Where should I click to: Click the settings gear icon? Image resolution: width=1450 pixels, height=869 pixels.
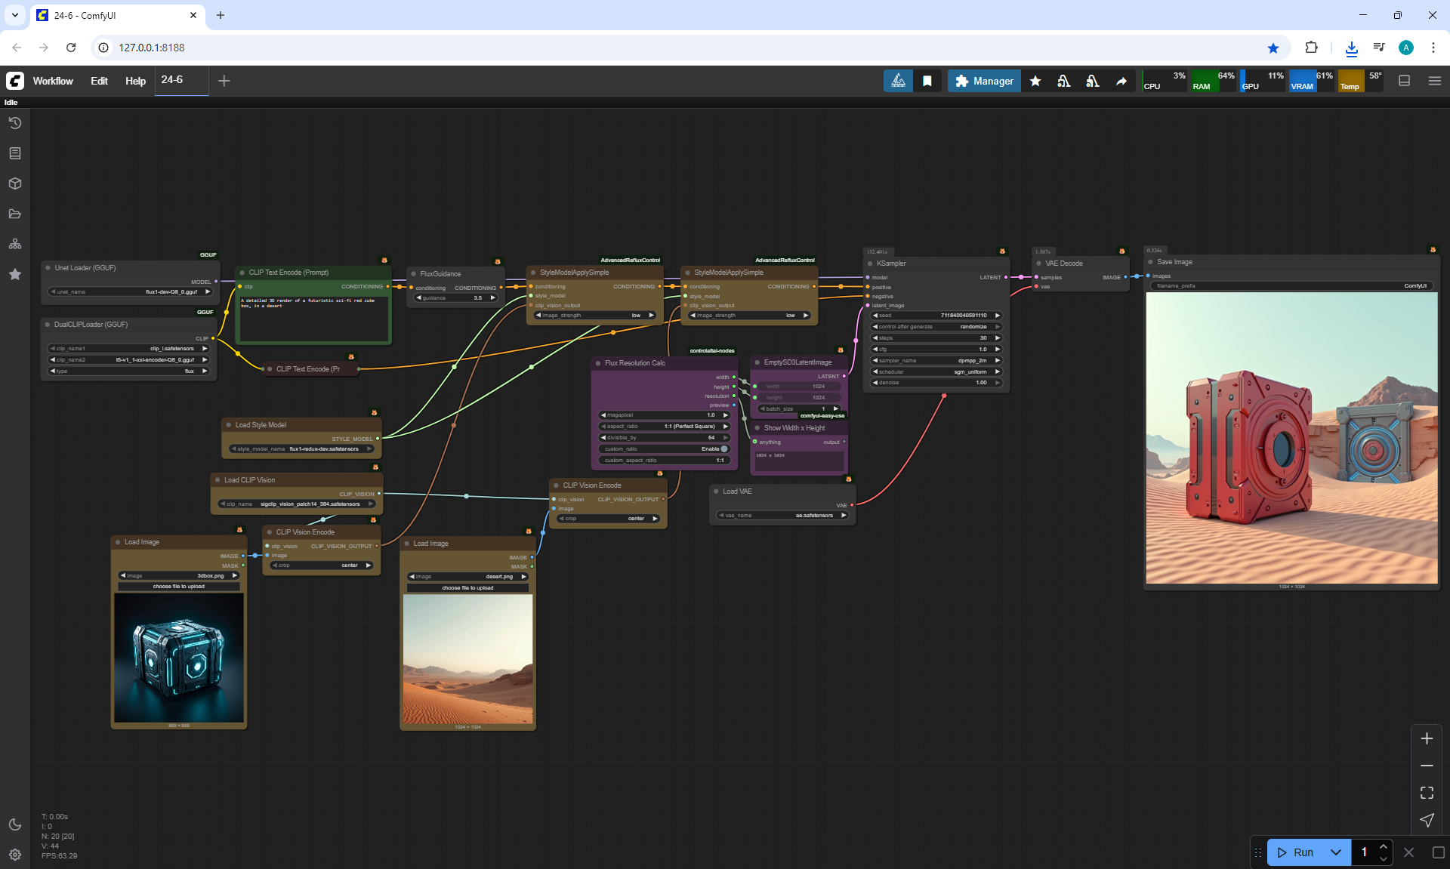click(x=14, y=855)
